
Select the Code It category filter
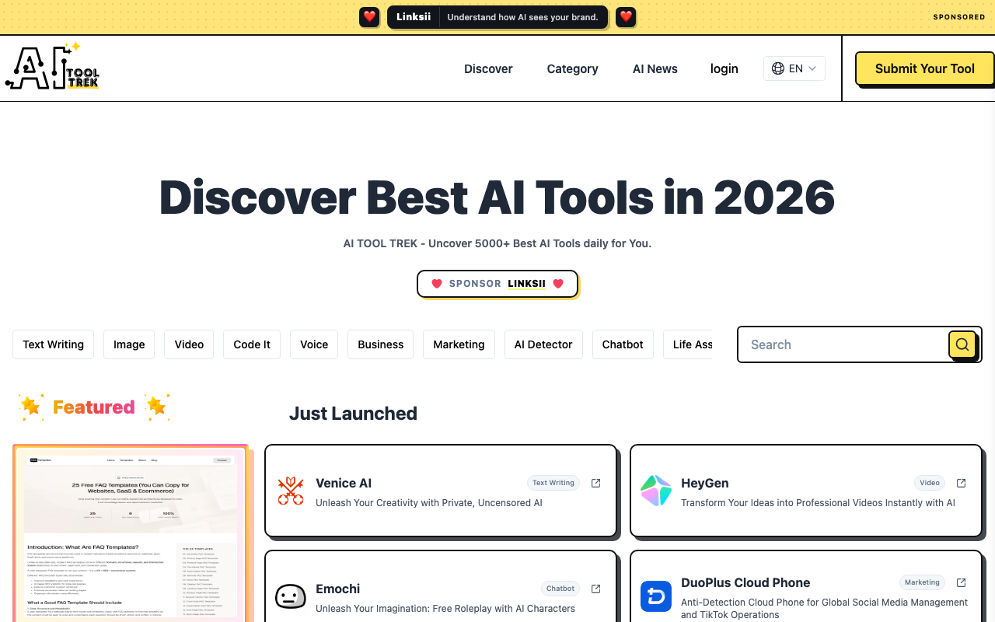click(x=252, y=344)
